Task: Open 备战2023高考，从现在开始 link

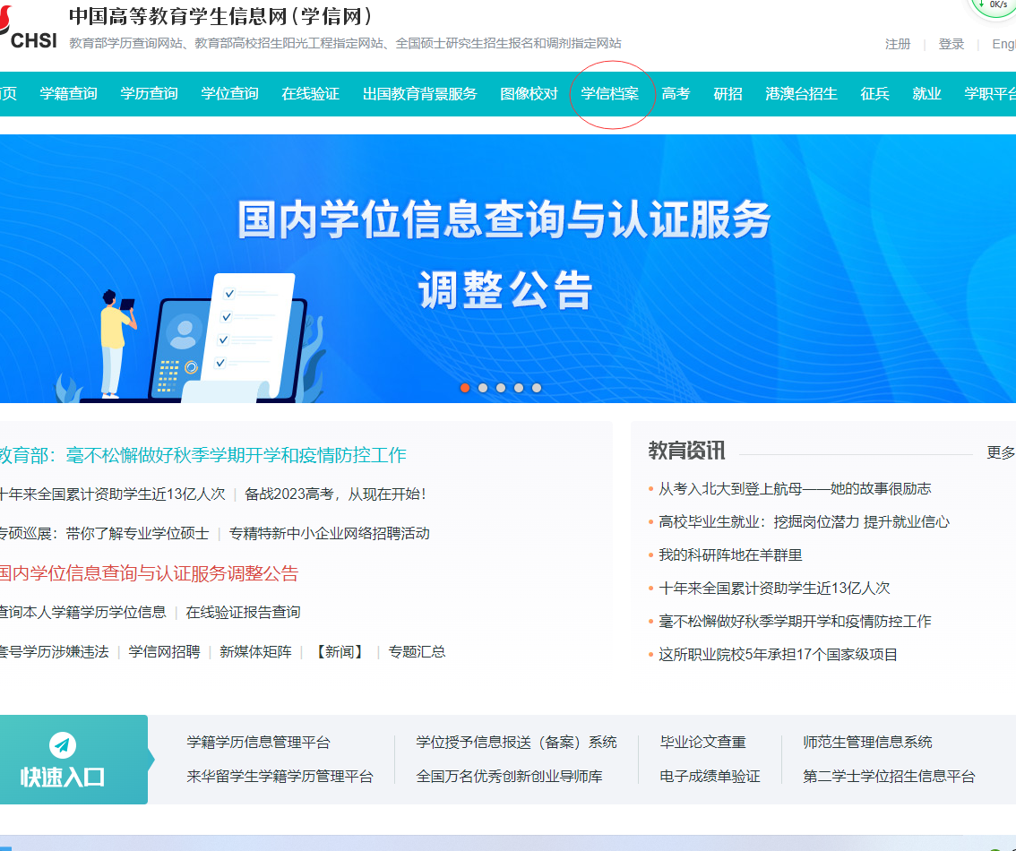Action: (335, 494)
